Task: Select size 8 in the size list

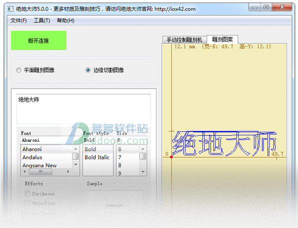Action: pos(128,165)
